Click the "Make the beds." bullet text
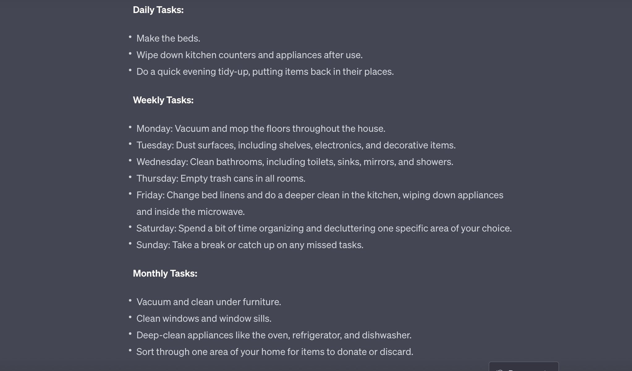 point(168,38)
